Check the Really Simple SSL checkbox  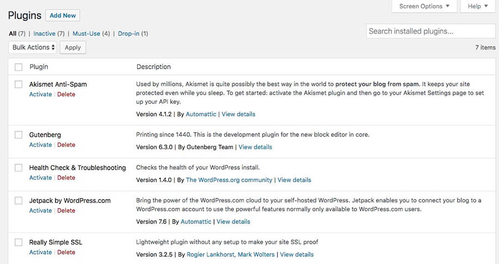(x=18, y=242)
